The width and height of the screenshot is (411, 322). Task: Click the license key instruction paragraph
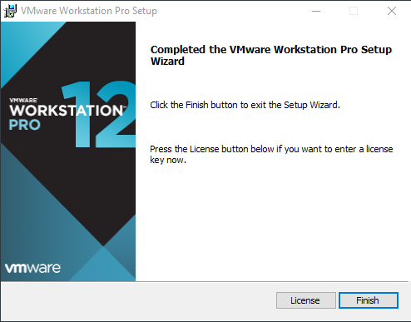coord(271,155)
